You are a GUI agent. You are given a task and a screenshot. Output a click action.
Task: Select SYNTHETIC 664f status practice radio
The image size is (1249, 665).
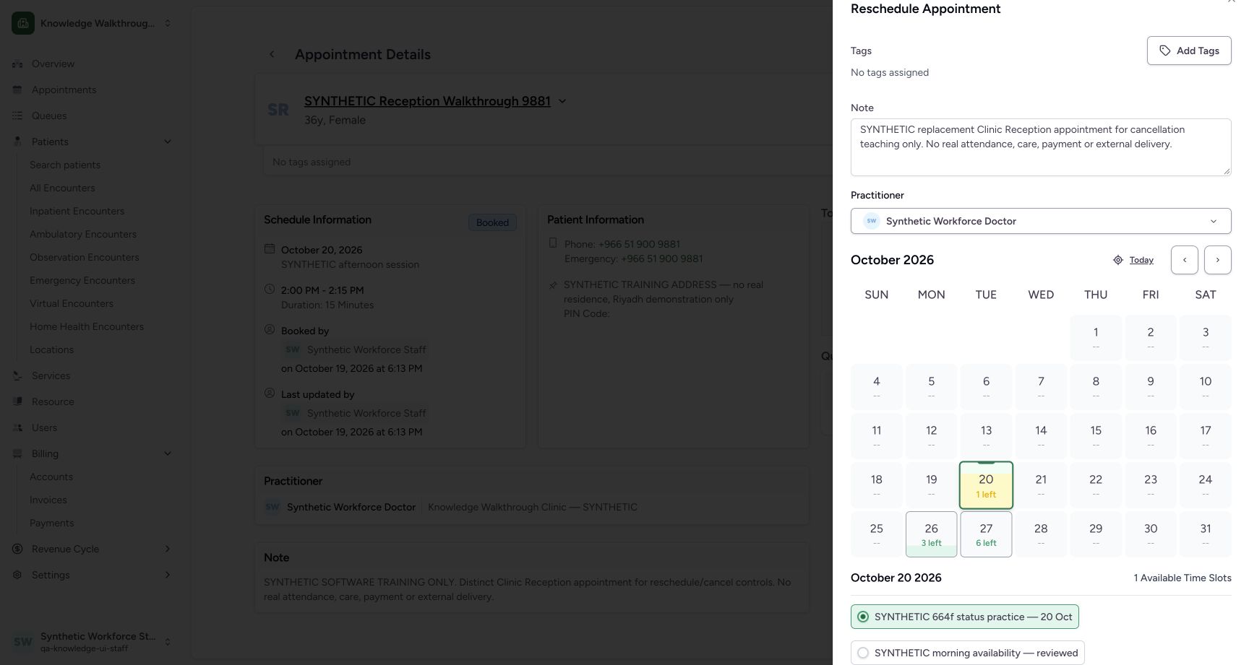pyautogui.click(x=863, y=617)
